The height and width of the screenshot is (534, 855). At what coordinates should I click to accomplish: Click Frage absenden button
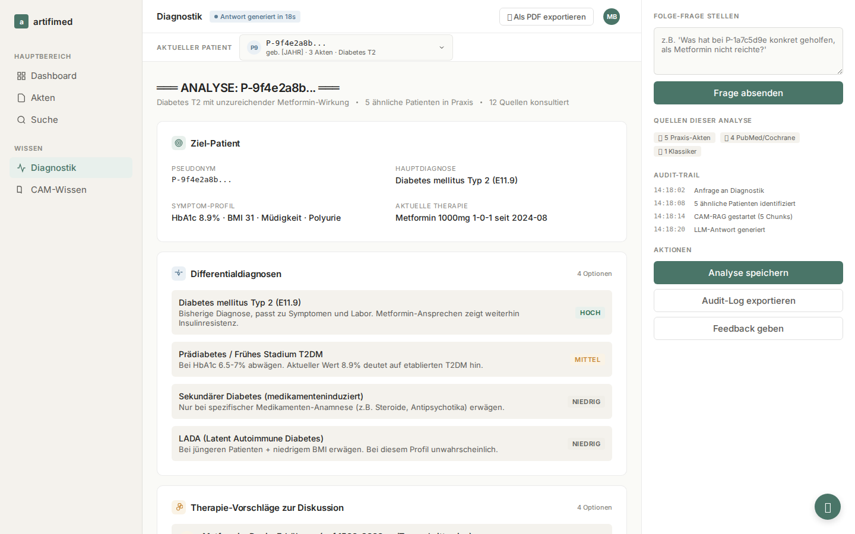click(x=748, y=93)
